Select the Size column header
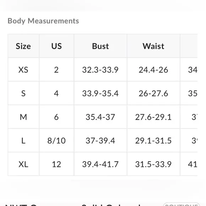The image size is (206, 206). click(x=23, y=46)
